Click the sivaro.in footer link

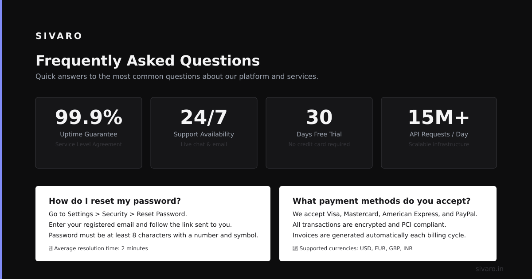coord(489,269)
